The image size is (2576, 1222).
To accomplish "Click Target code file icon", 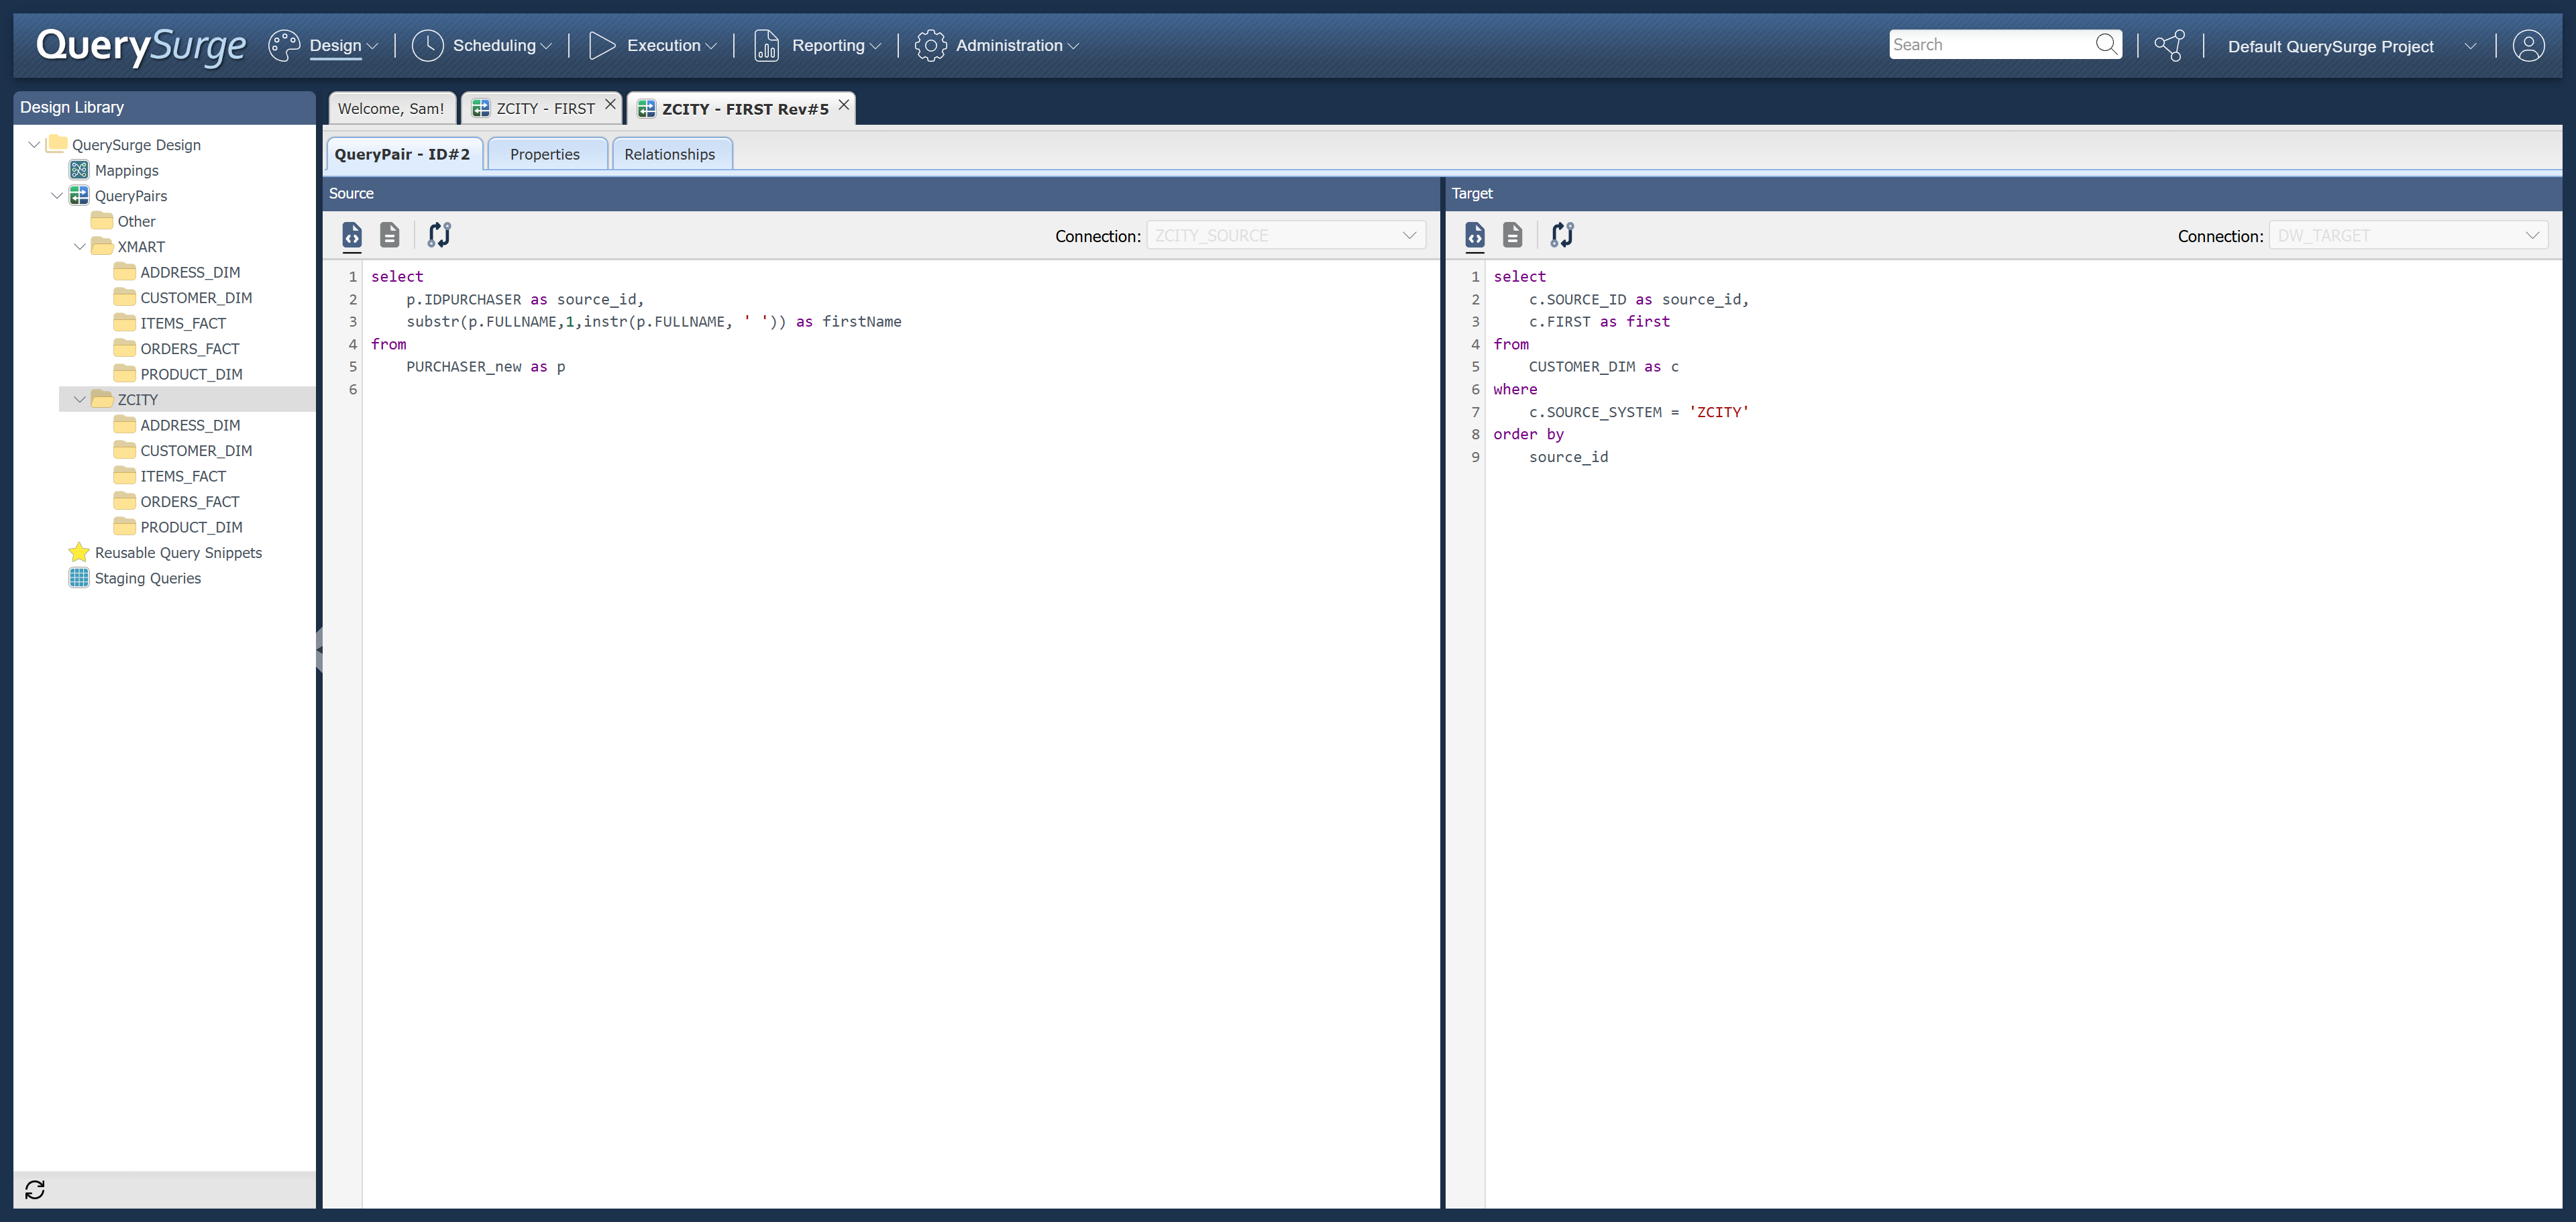I will pos(1475,235).
